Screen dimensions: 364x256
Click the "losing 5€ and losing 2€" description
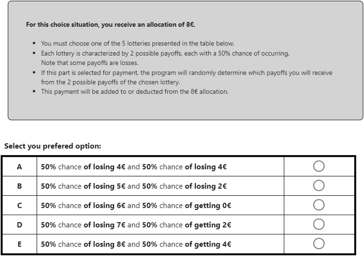click(x=134, y=186)
